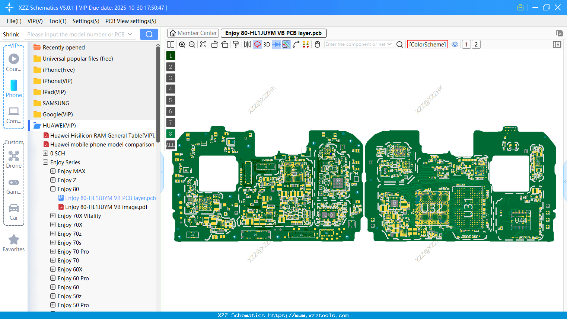The height and width of the screenshot is (319, 567).
Task: Select the Phone category icon
Action: click(x=14, y=88)
